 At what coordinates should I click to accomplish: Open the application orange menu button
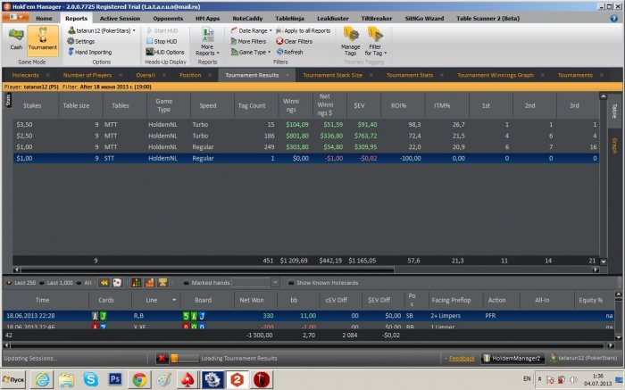pos(15,17)
